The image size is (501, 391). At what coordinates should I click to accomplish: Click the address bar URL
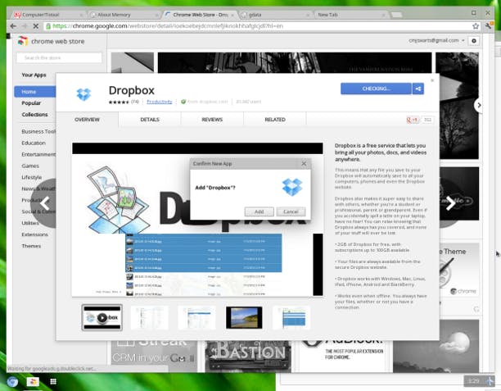click(x=168, y=26)
